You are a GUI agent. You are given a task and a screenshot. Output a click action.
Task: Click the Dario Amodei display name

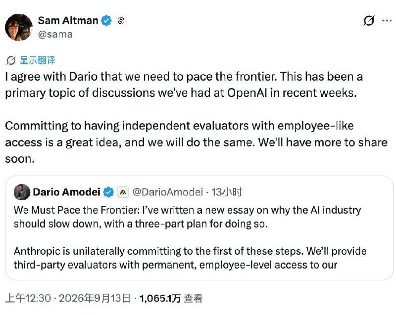coord(67,192)
